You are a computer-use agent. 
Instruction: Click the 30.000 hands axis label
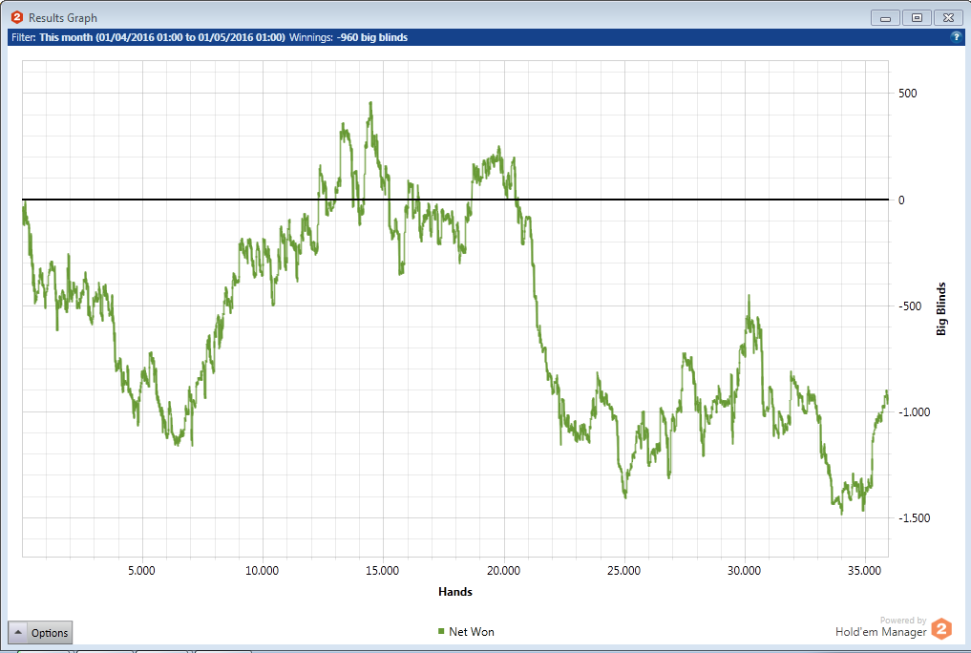(744, 571)
